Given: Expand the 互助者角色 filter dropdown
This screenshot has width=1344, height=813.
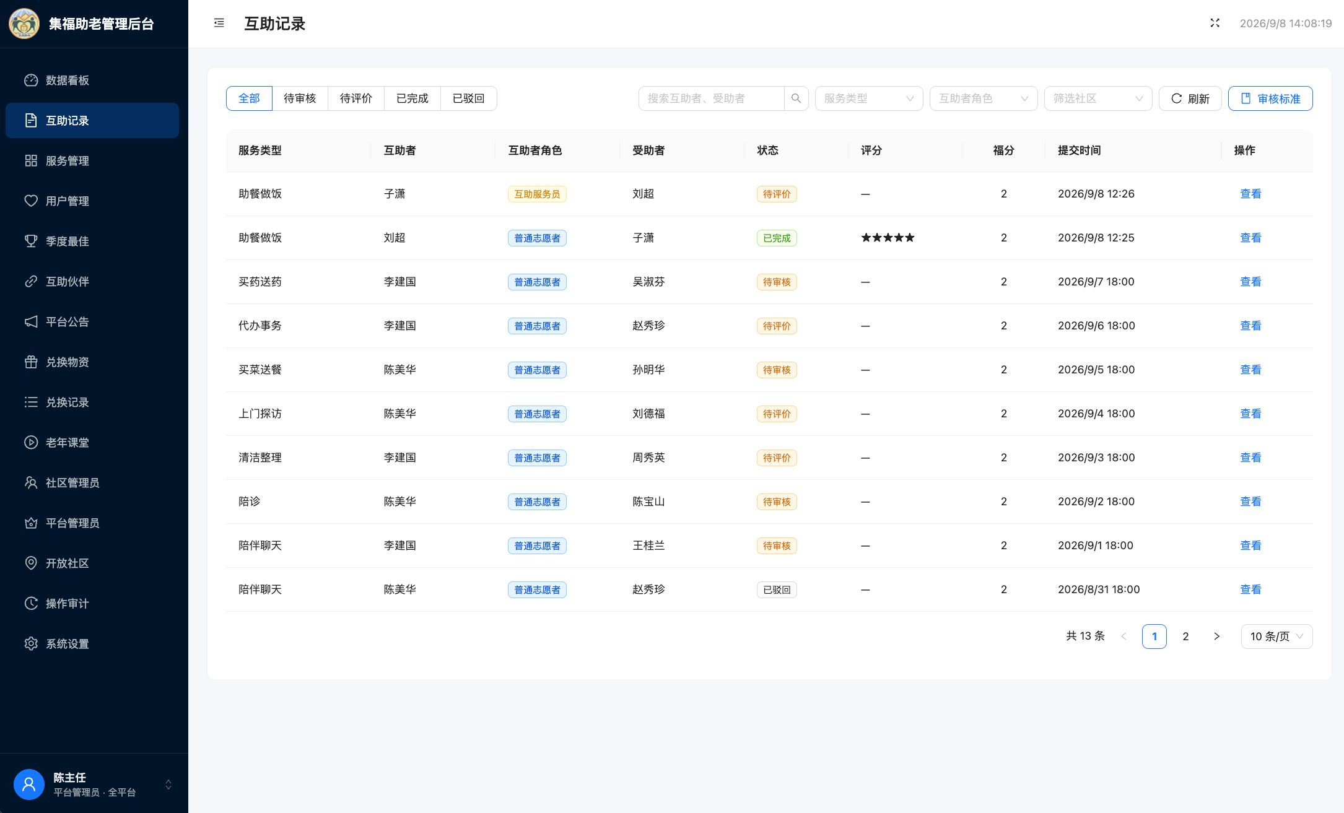Looking at the screenshot, I should pos(984,98).
